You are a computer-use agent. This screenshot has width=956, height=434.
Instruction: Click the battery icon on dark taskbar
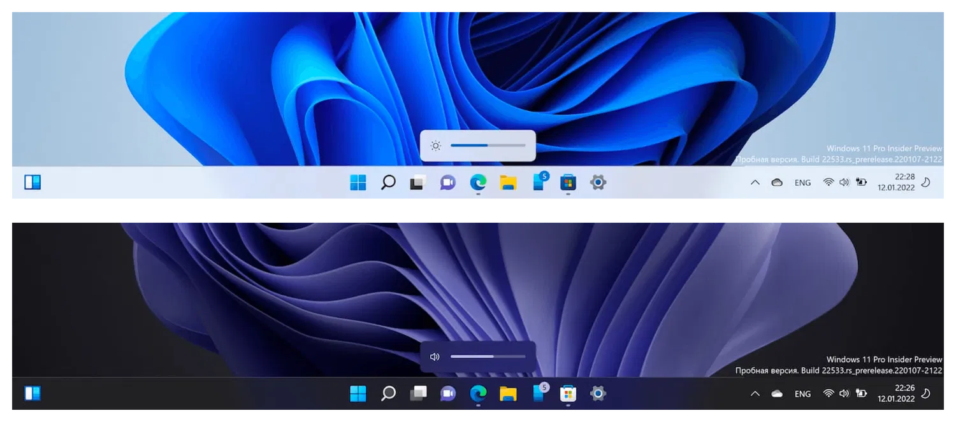[861, 394]
